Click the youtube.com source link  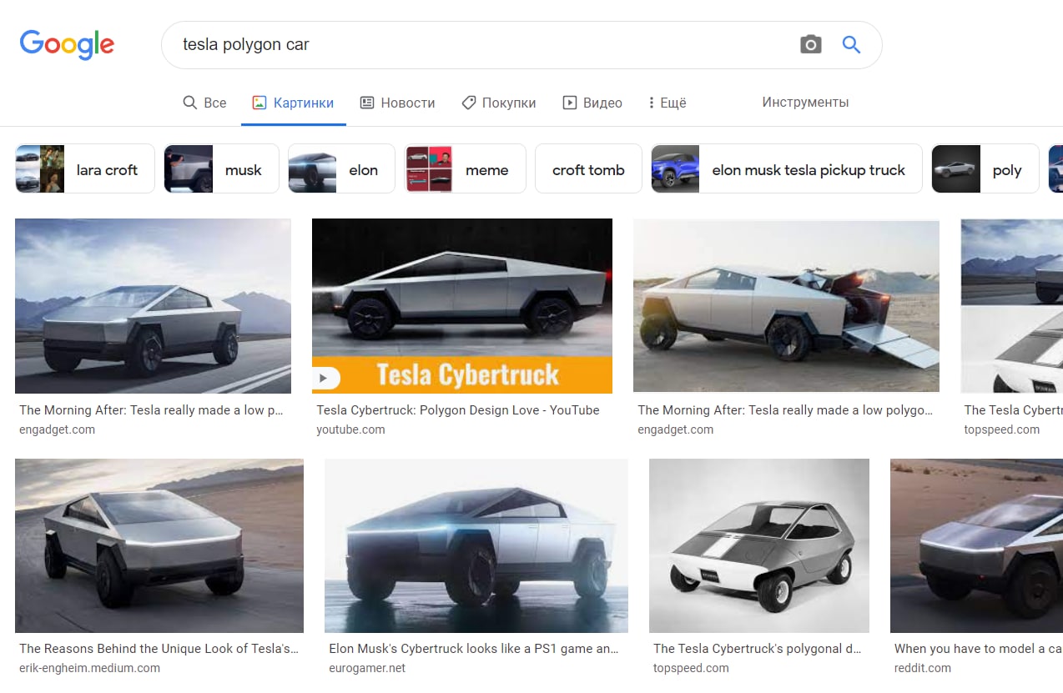350,429
